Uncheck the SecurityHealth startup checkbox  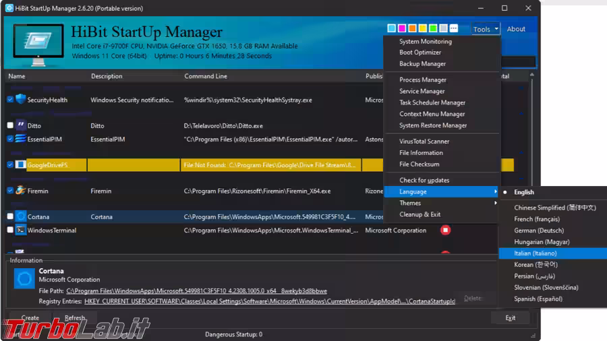[10, 100]
